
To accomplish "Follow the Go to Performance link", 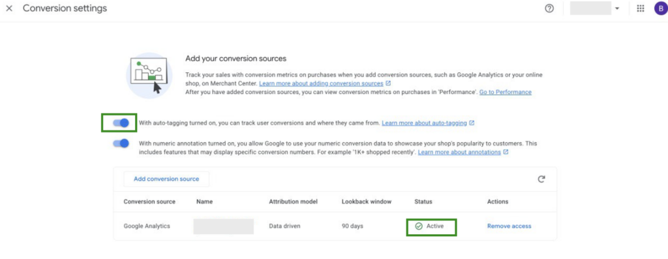I will pos(506,92).
